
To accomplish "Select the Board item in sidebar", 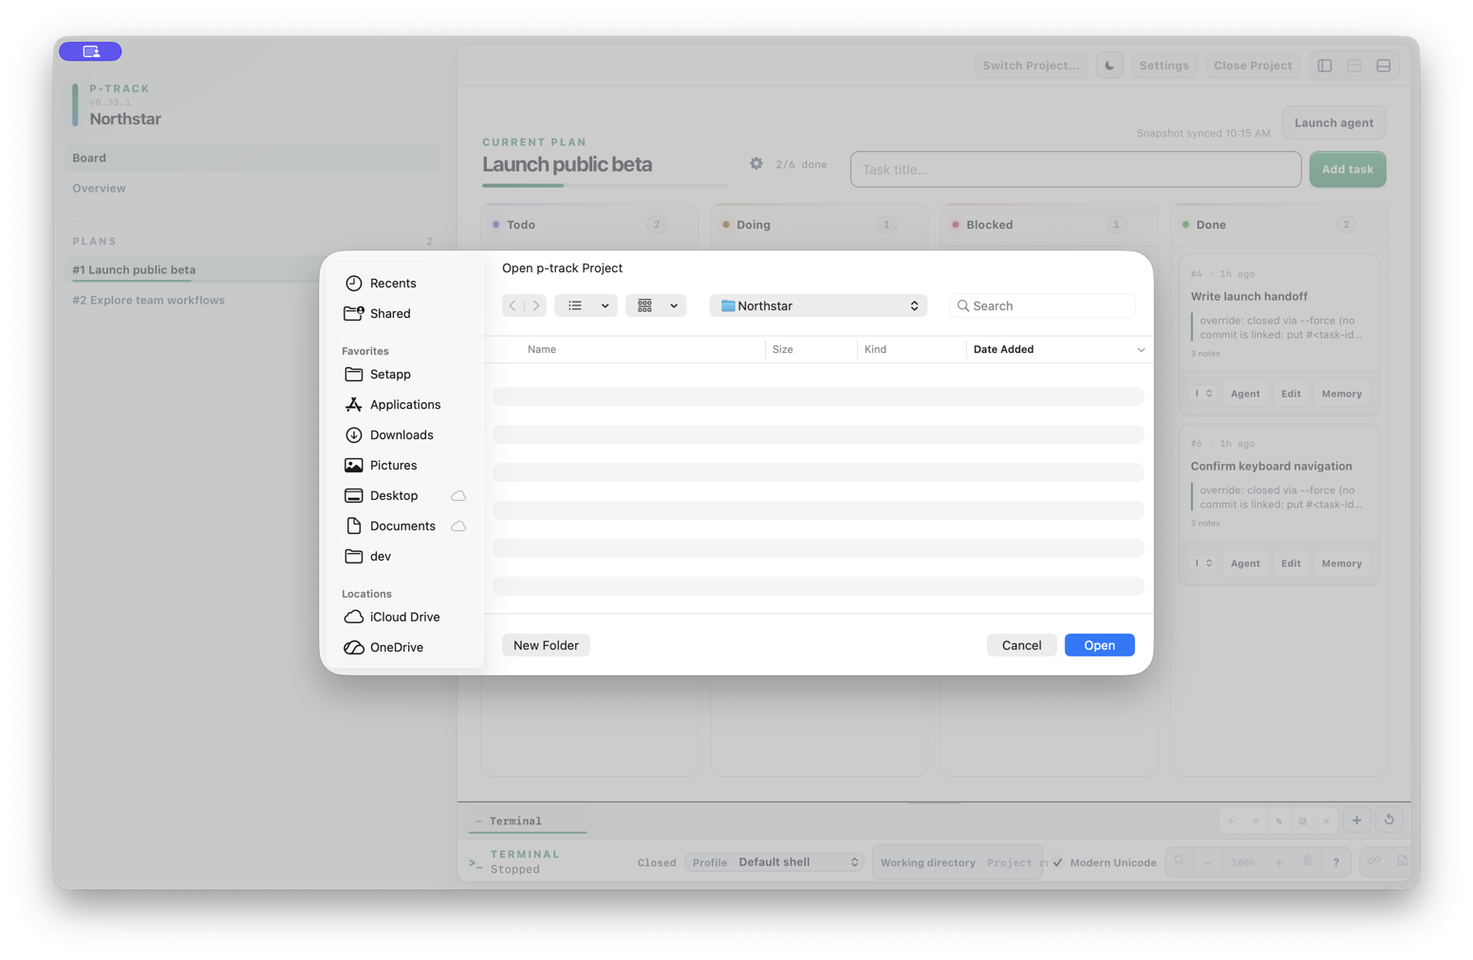I will tap(252, 157).
